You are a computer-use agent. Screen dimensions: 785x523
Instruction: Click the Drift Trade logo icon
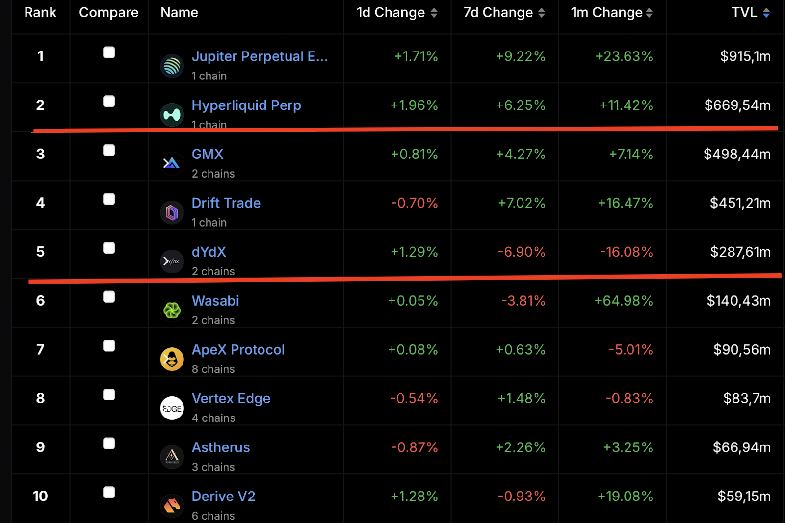point(172,212)
